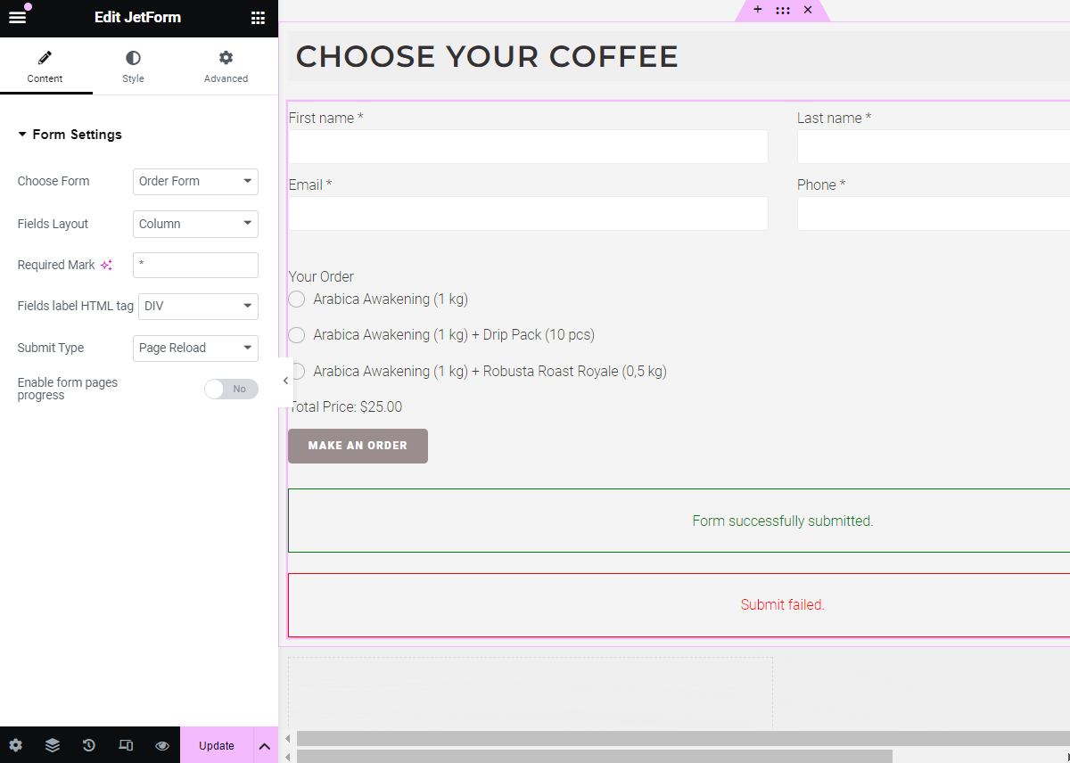Open the Fields Layout dropdown
Image resolution: width=1070 pixels, height=763 pixels.
[x=195, y=224]
